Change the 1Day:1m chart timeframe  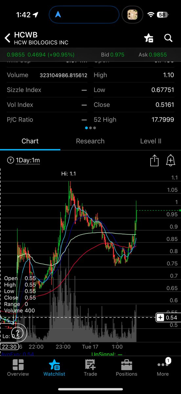[x=28, y=160]
